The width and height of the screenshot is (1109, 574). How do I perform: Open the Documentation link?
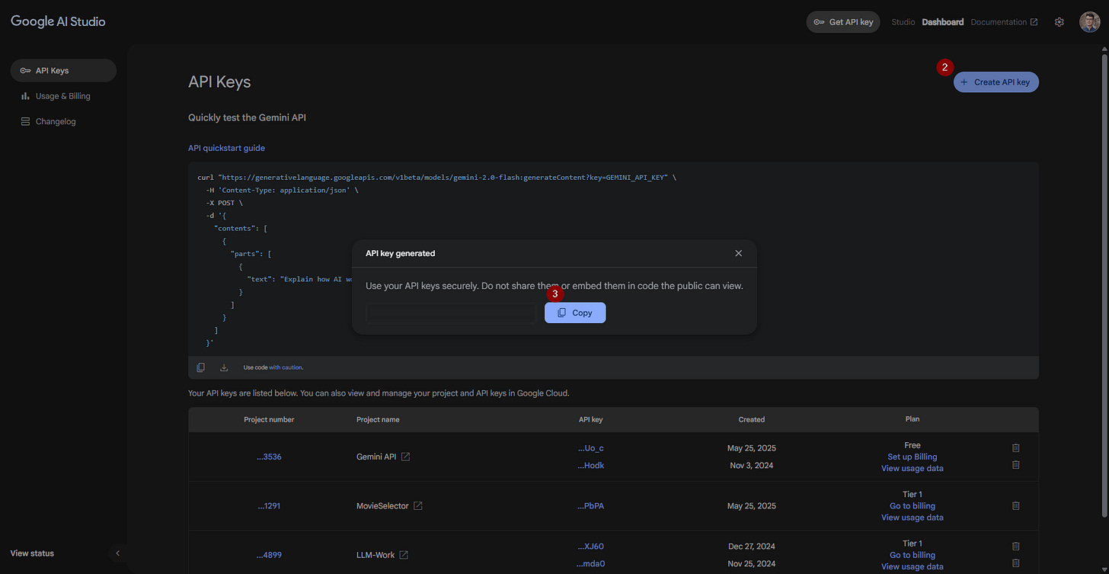pos(1004,22)
